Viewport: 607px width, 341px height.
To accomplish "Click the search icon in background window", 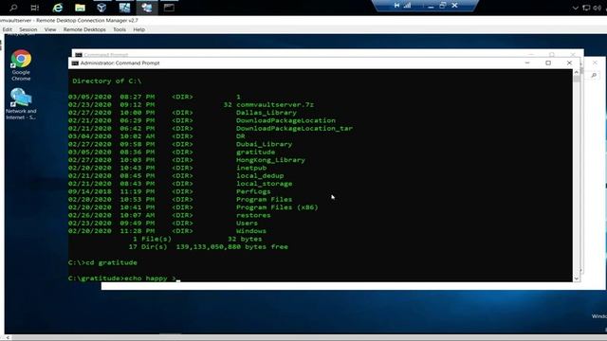I will coord(594,76).
